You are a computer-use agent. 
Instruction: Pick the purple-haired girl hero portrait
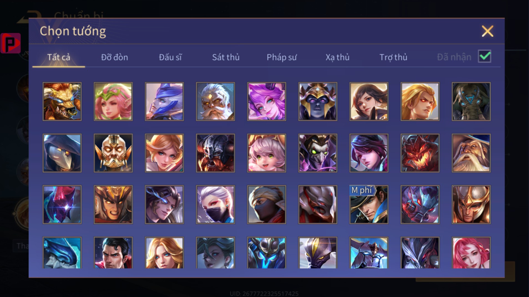pyautogui.click(x=267, y=101)
